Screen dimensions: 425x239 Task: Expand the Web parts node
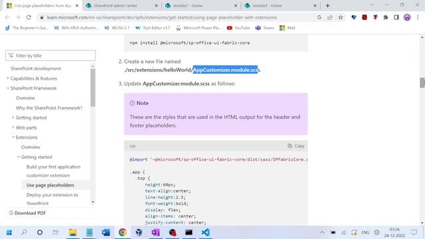click(x=13, y=127)
